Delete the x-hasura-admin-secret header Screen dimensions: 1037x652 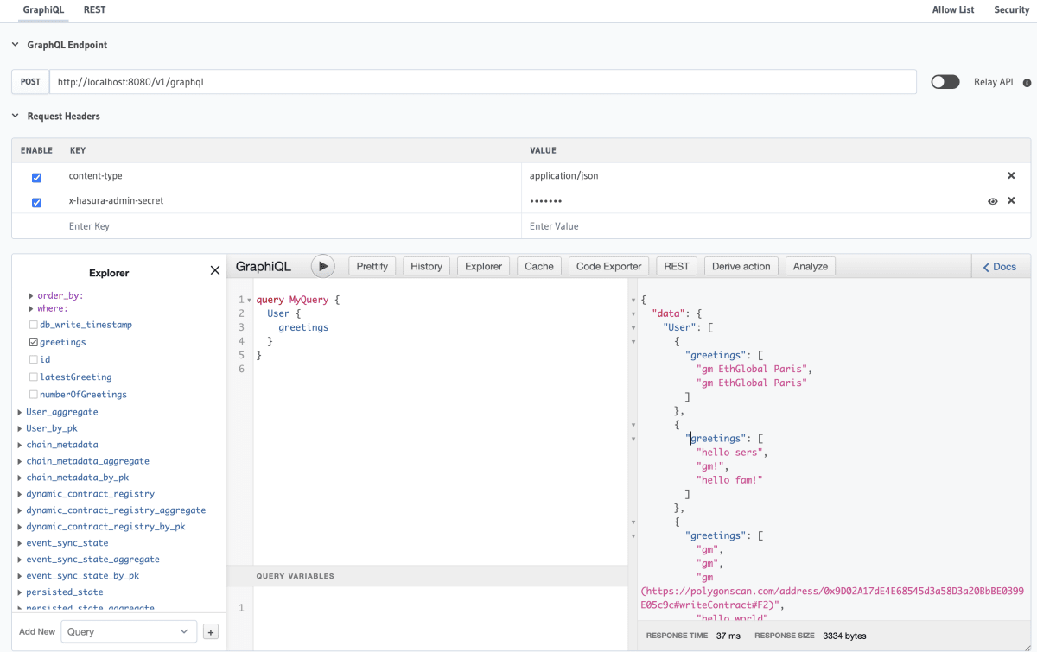pos(1011,200)
